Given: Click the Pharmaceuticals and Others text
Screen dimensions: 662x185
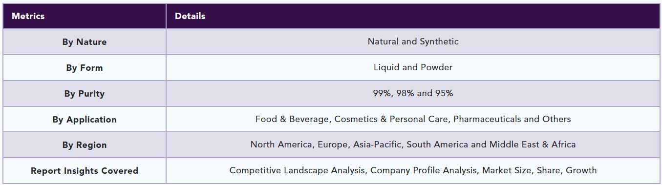Looking at the screenshot, I should click(x=513, y=119).
